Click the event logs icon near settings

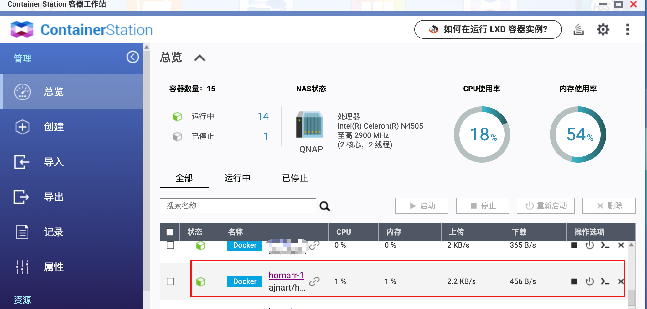tap(578, 29)
